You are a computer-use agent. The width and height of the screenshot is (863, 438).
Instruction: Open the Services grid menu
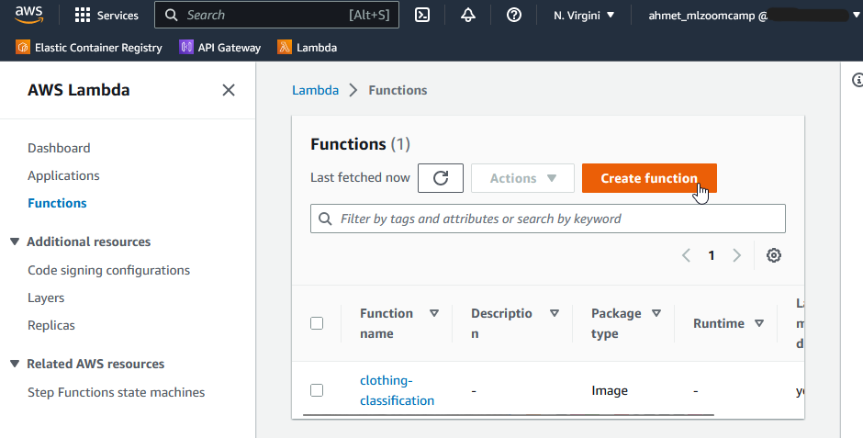106,15
